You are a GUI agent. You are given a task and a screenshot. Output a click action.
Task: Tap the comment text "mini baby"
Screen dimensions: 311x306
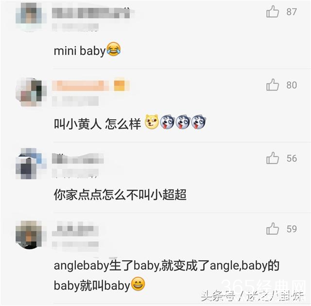80,51
